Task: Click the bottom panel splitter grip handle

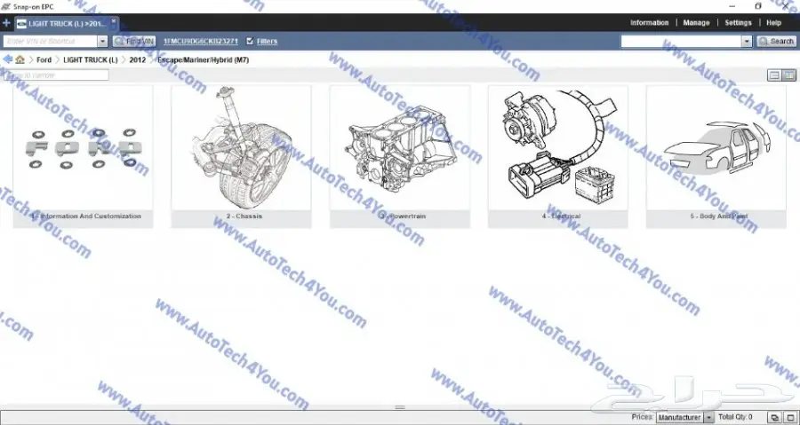Action: (x=400, y=407)
